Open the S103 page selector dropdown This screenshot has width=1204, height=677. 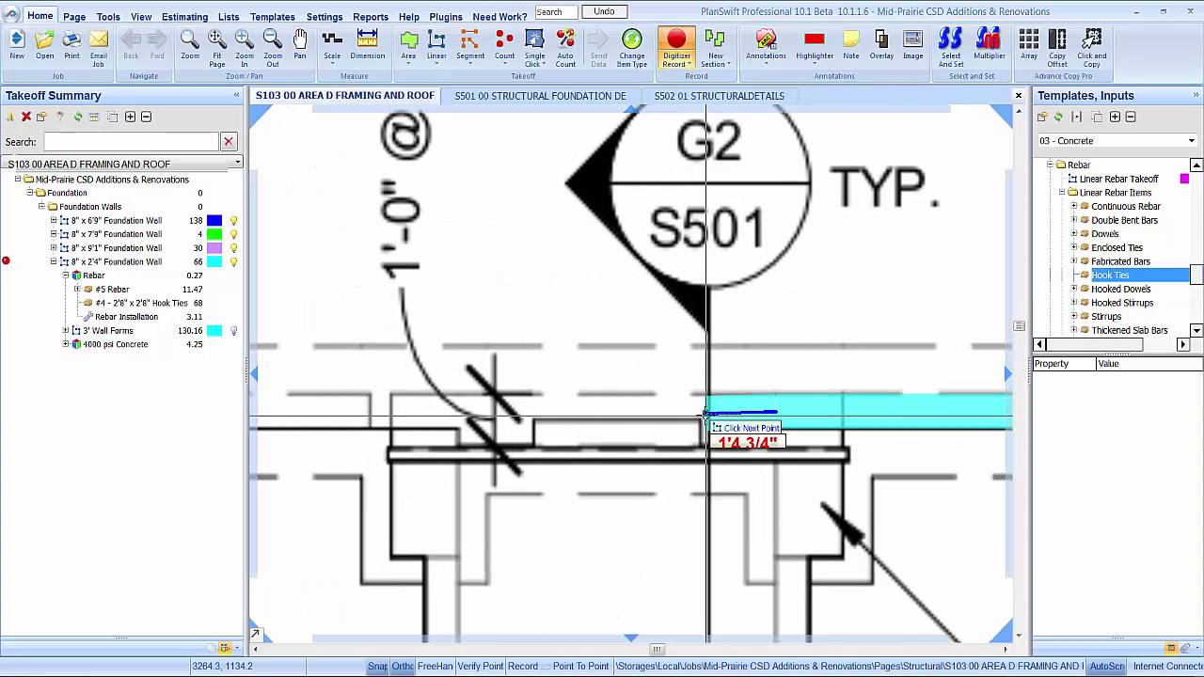coord(238,164)
